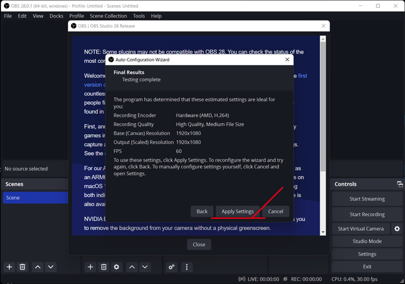Click the LIVE status broadcast icon
The image size is (405, 284).
coord(242,279)
